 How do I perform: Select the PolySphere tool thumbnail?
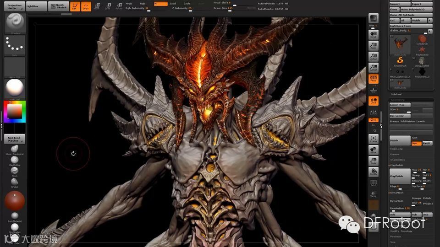click(x=422, y=73)
